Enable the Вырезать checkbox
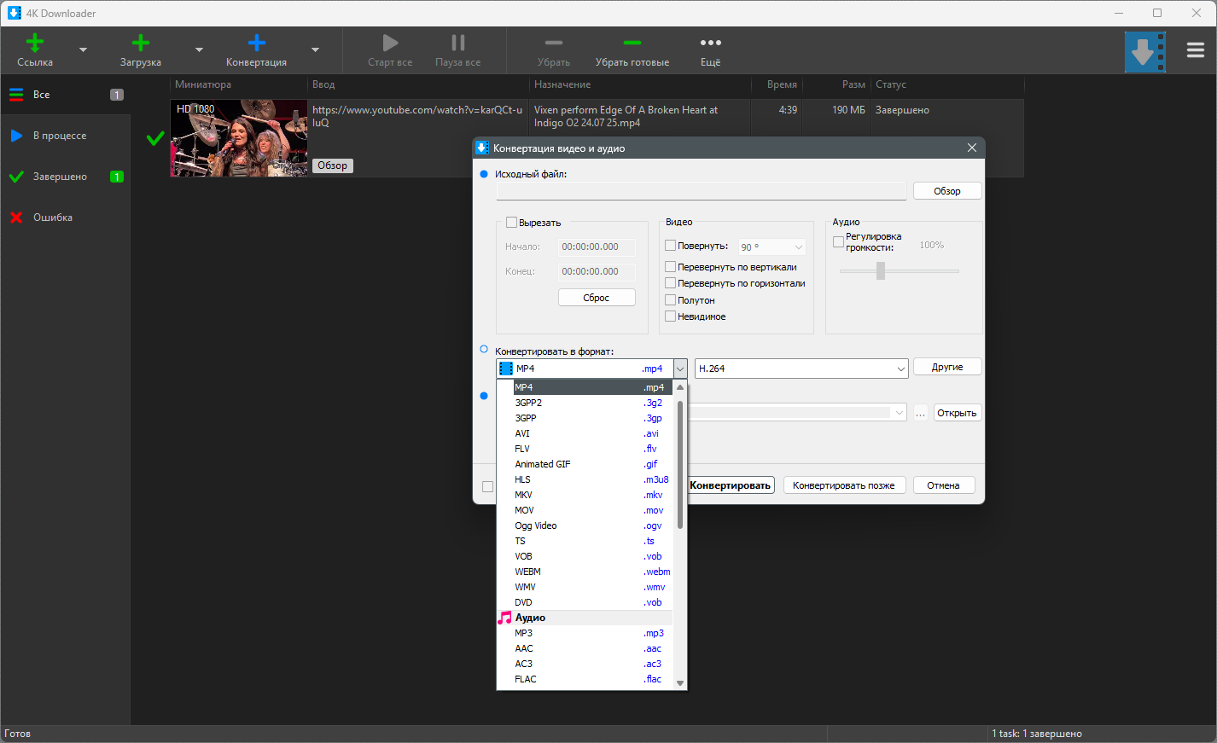This screenshot has height=743, width=1217. point(512,223)
